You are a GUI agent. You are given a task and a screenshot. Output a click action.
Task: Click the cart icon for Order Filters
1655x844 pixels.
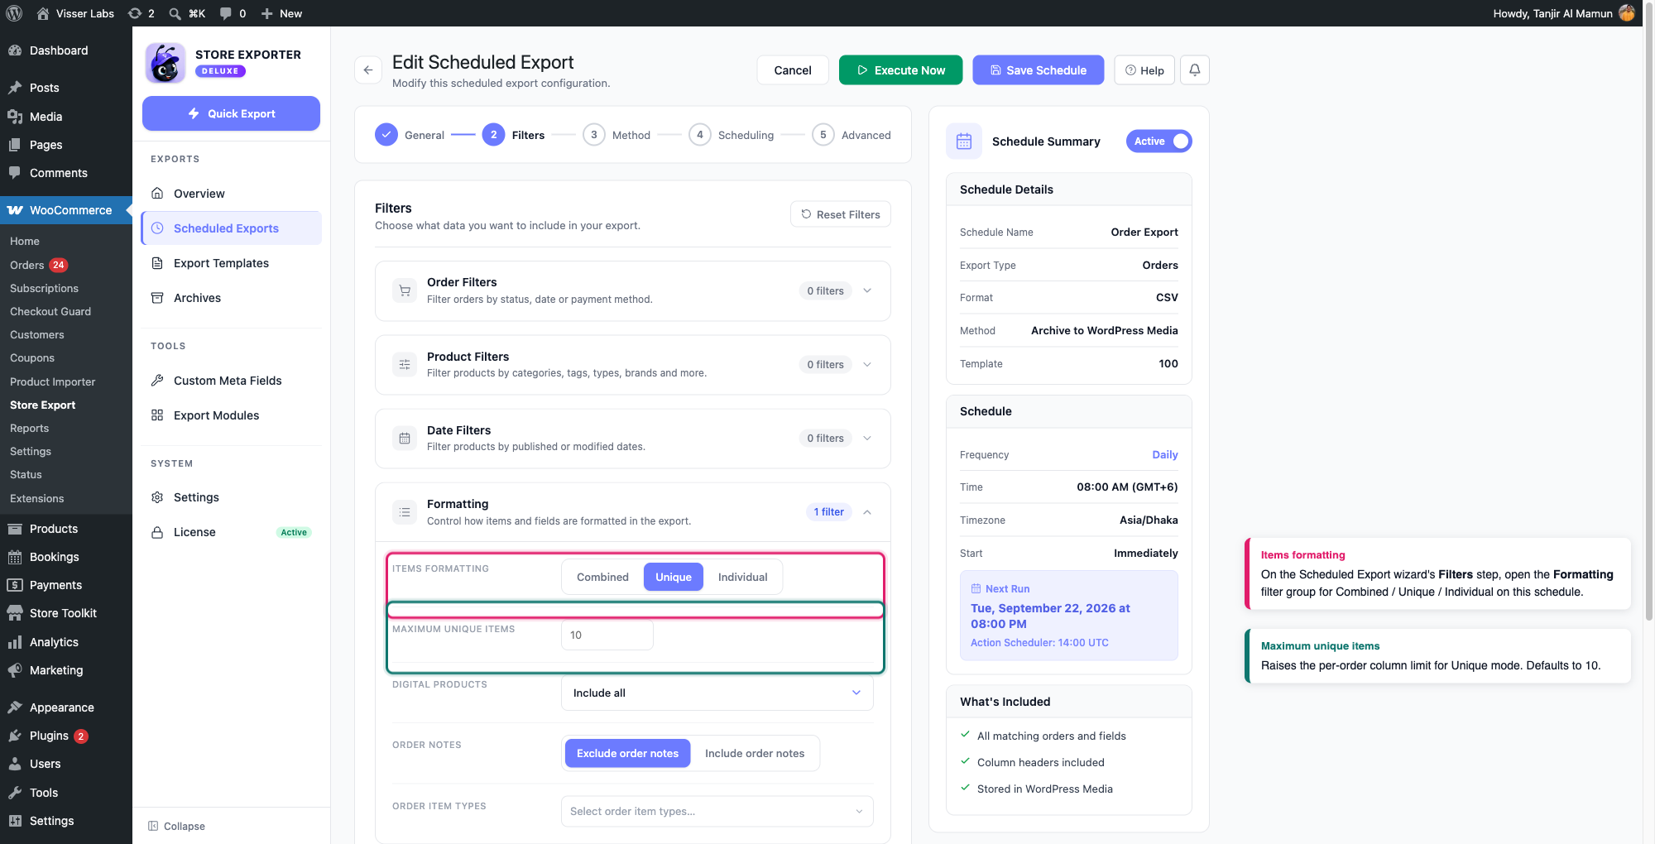click(405, 290)
